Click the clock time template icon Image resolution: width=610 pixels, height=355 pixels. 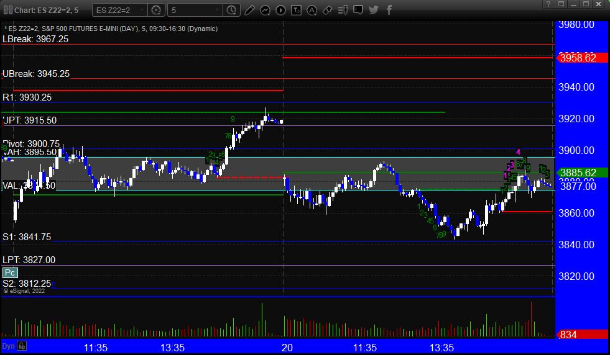click(231, 10)
